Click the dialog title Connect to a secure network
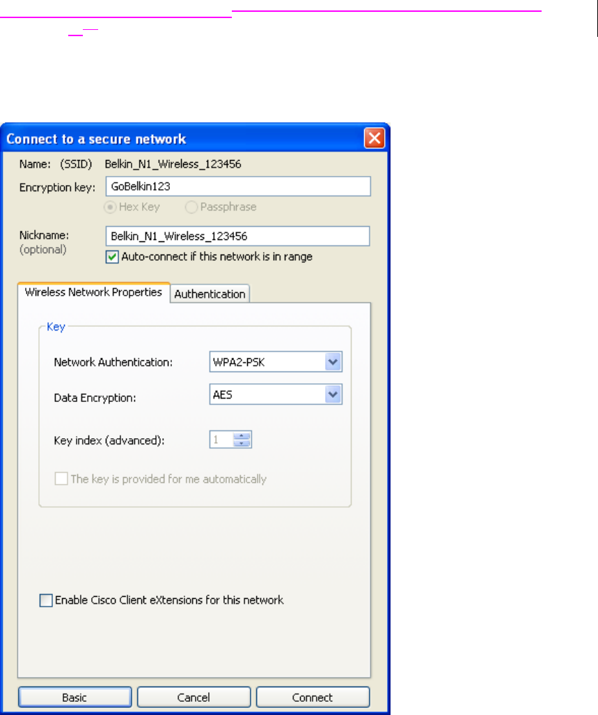Image resolution: width=598 pixels, height=715 pixels. coord(96,139)
